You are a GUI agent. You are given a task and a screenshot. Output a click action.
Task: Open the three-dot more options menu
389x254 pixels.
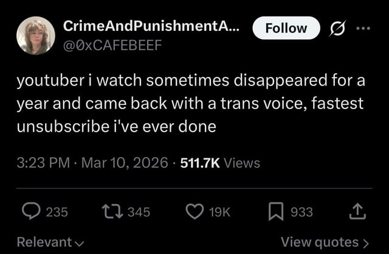(x=363, y=28)
